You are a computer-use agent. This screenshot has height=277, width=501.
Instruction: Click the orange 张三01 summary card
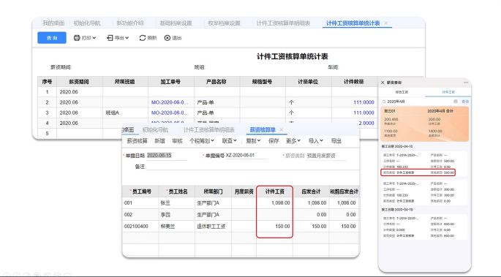(425, 124)
